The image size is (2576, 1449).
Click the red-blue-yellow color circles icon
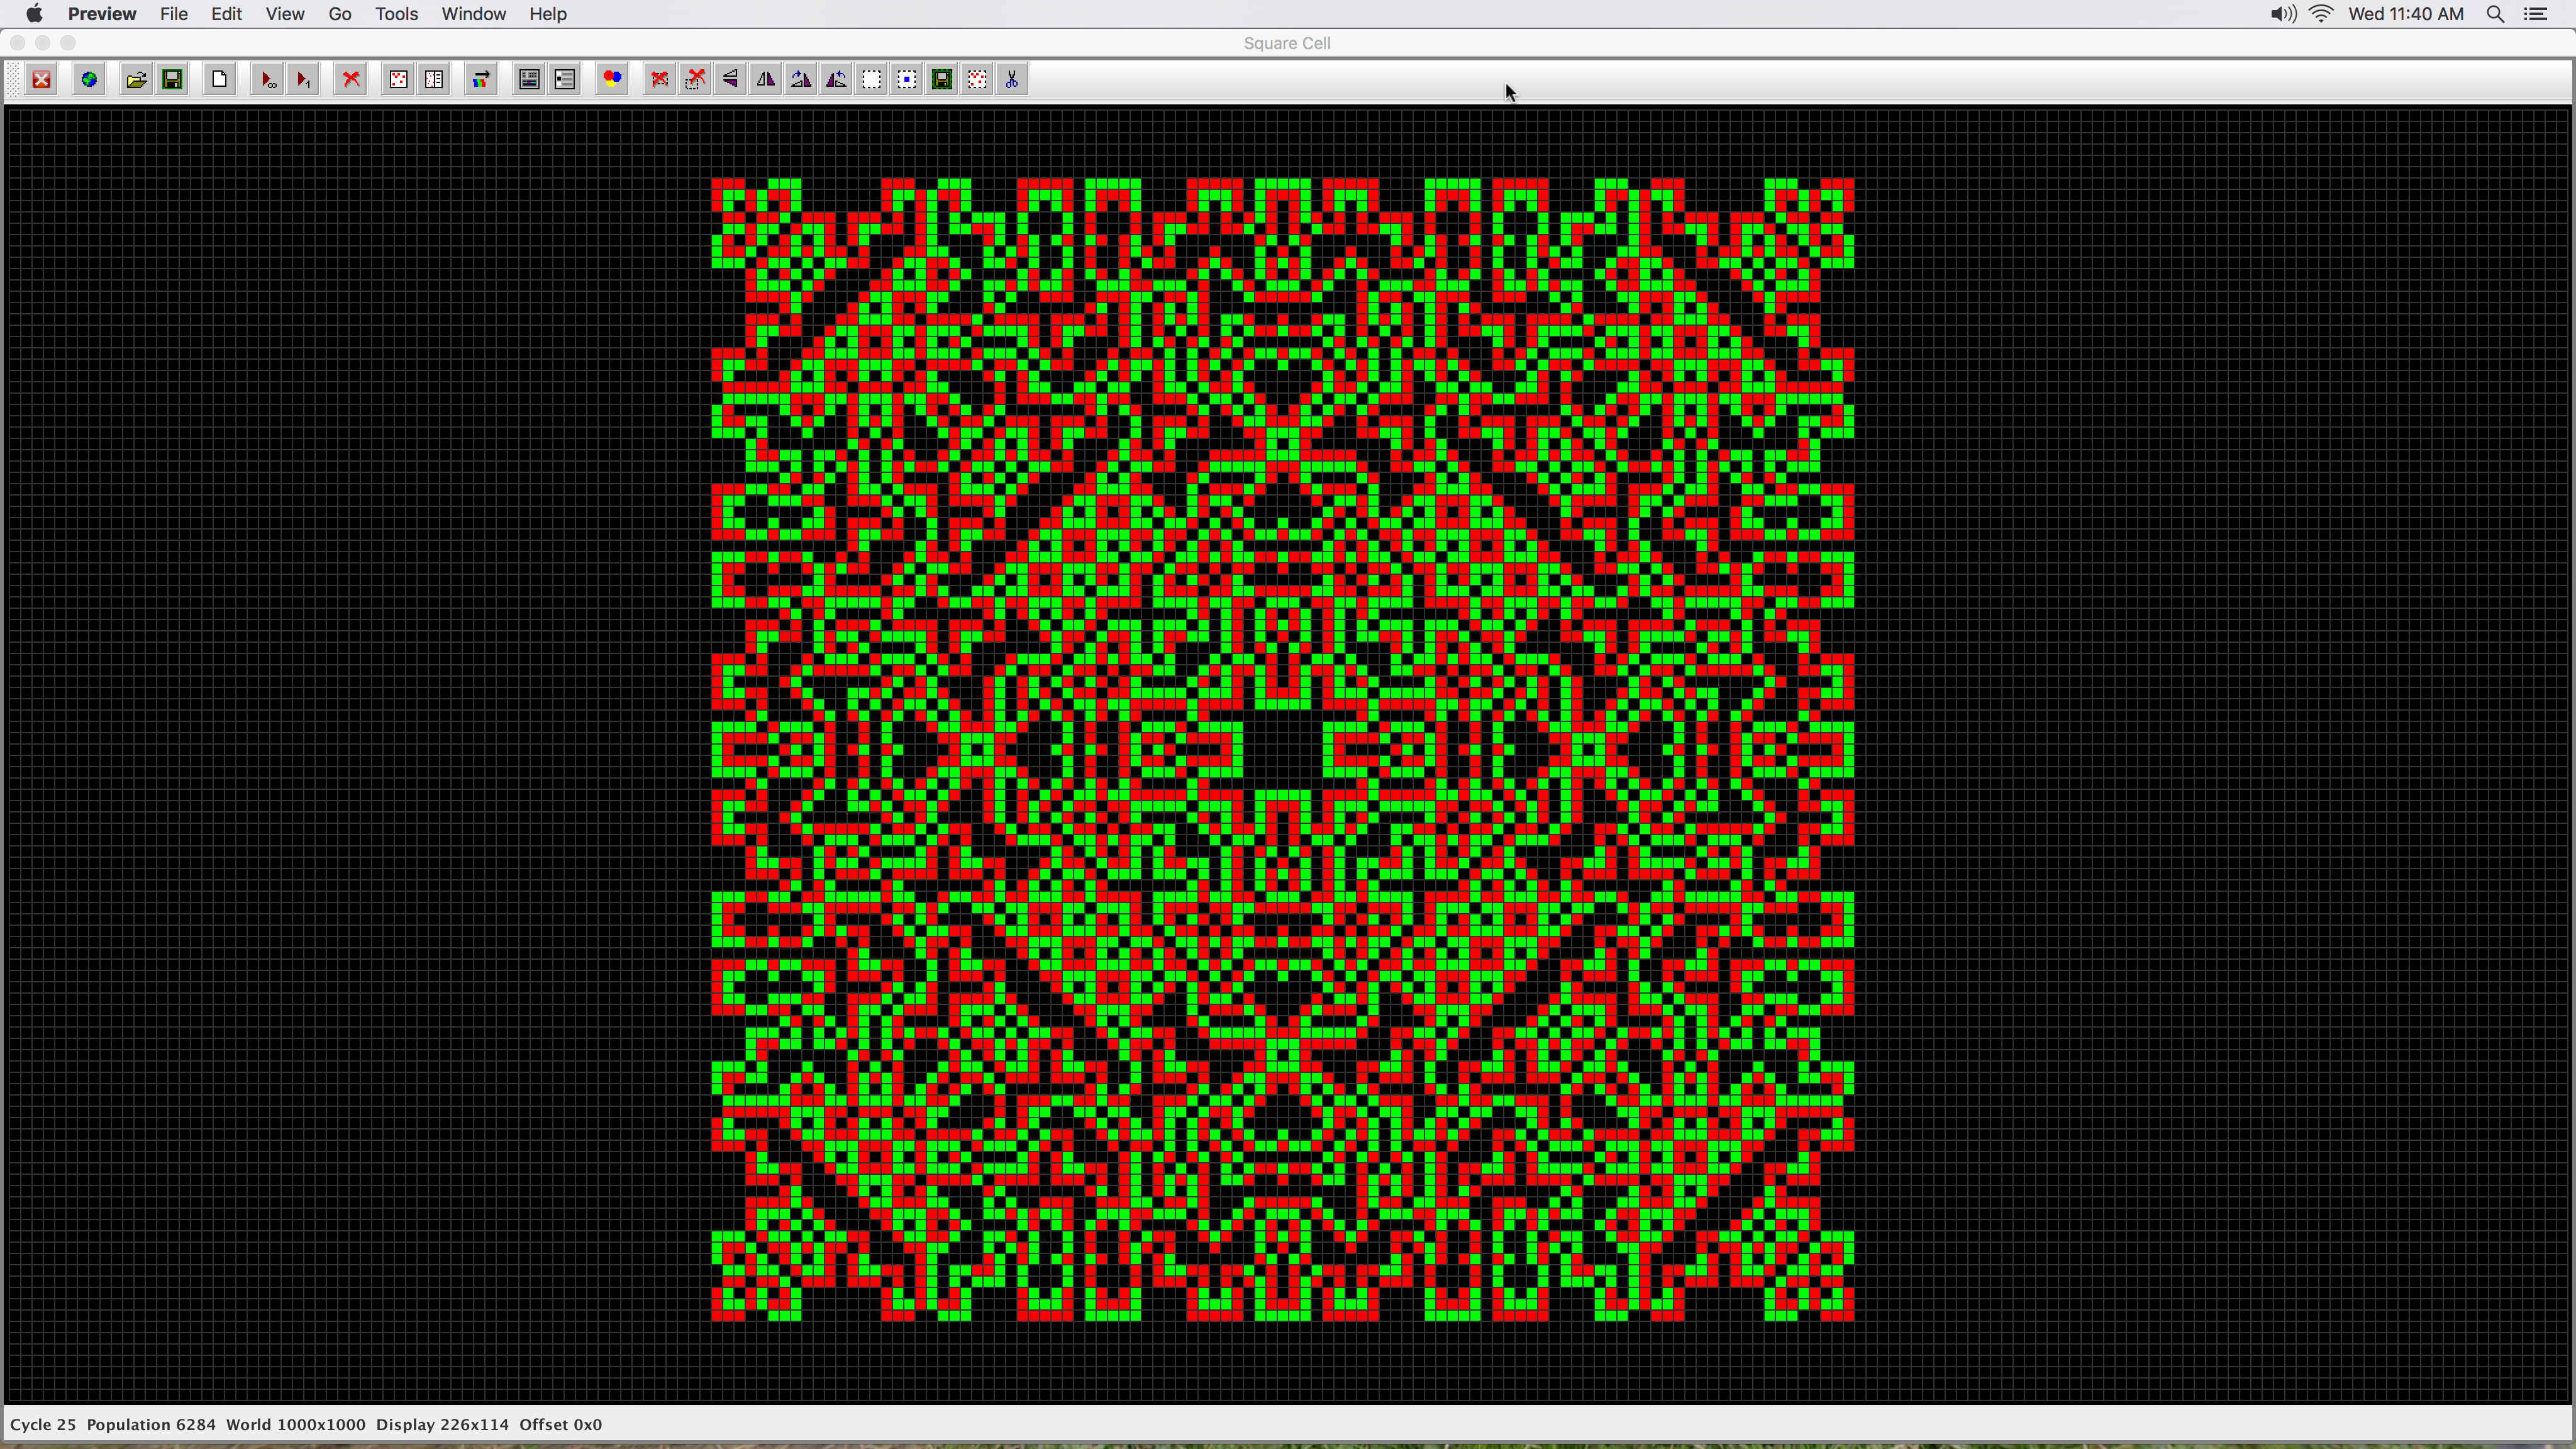(x=612, y=80)
